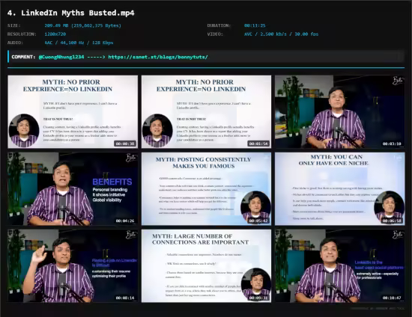Image resolution: width=412 pixels, height=317 pixels.
Task: Click the VIDEO: label
Action: (x=215, y=34)
